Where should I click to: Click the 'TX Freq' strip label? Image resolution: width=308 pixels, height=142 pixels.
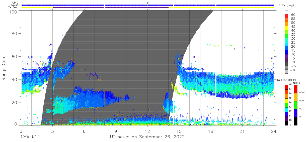click(x=14, y=8)
